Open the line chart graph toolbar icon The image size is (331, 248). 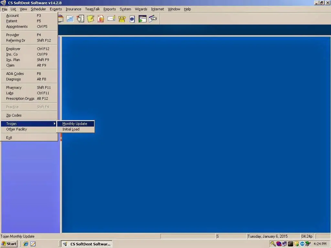(70, 19)
